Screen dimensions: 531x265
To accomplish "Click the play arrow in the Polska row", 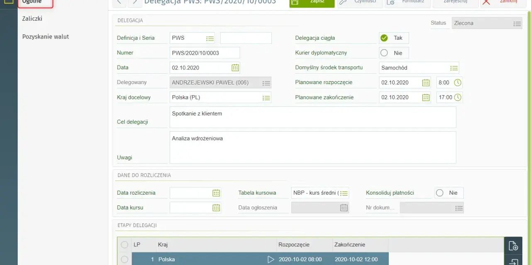I will 271,260.
